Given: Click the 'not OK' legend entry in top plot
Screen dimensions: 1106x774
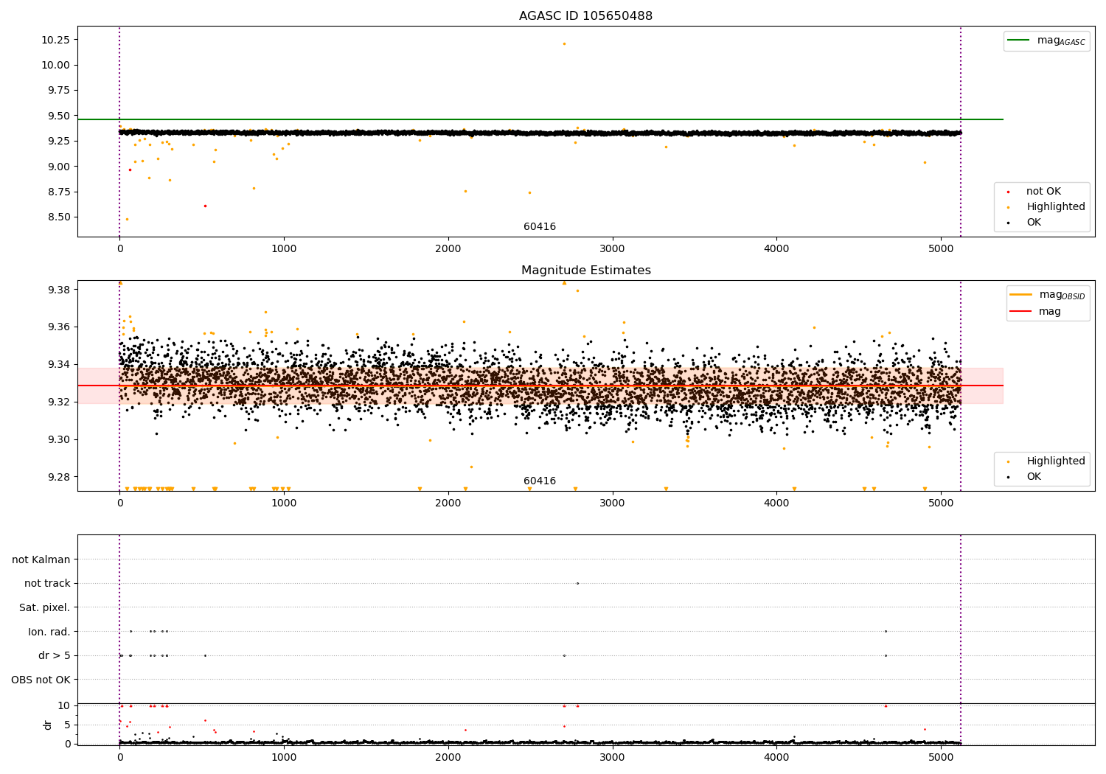Looking at the screenshot, I should coord(1043,192).
